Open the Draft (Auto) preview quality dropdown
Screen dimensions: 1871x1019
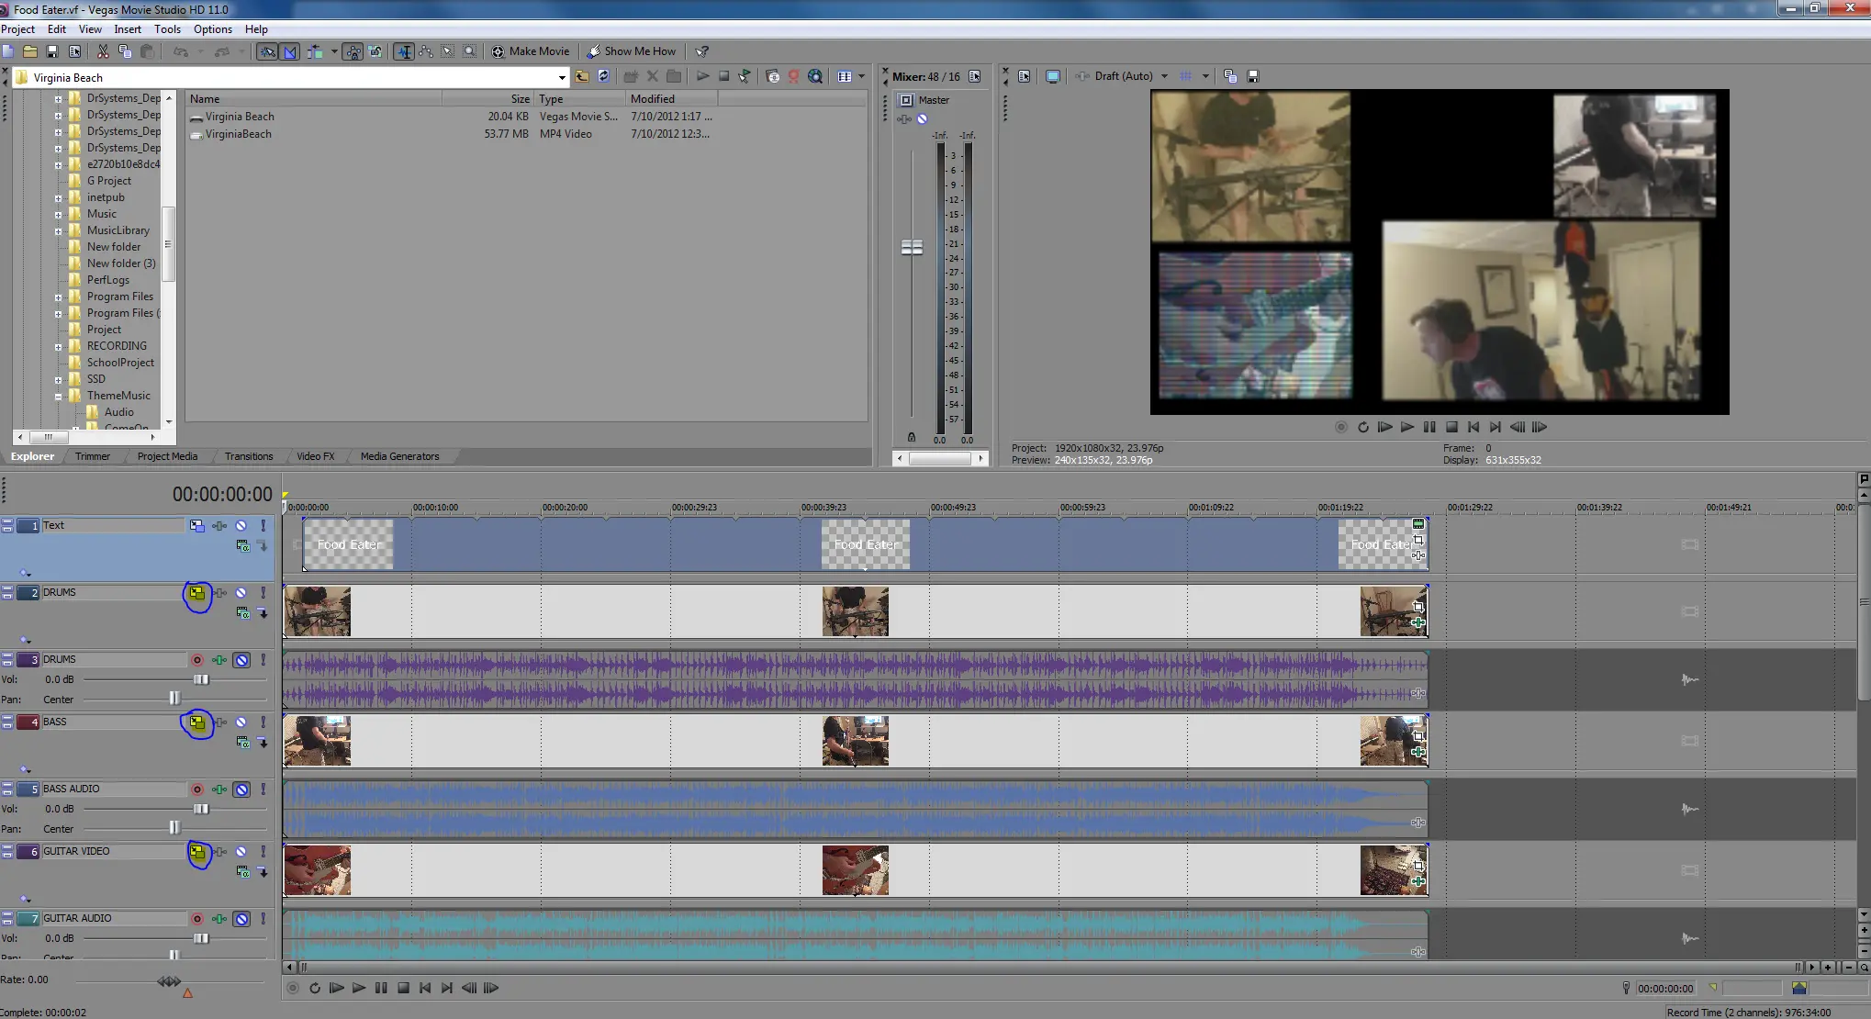1164,76
